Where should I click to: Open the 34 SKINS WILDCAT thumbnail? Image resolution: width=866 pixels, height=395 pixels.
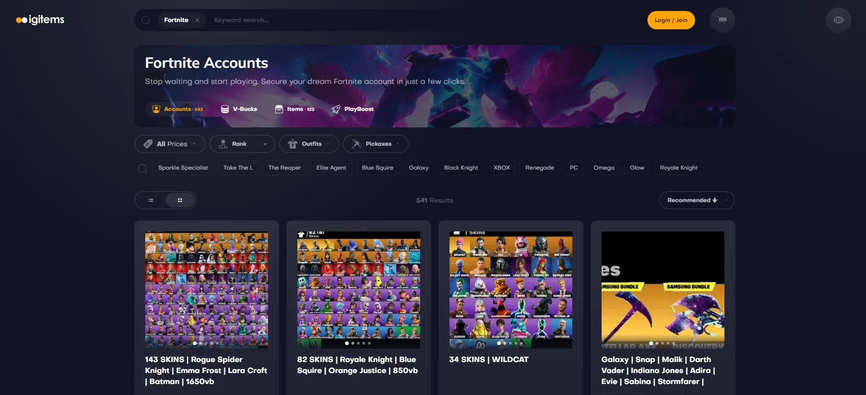511,290
